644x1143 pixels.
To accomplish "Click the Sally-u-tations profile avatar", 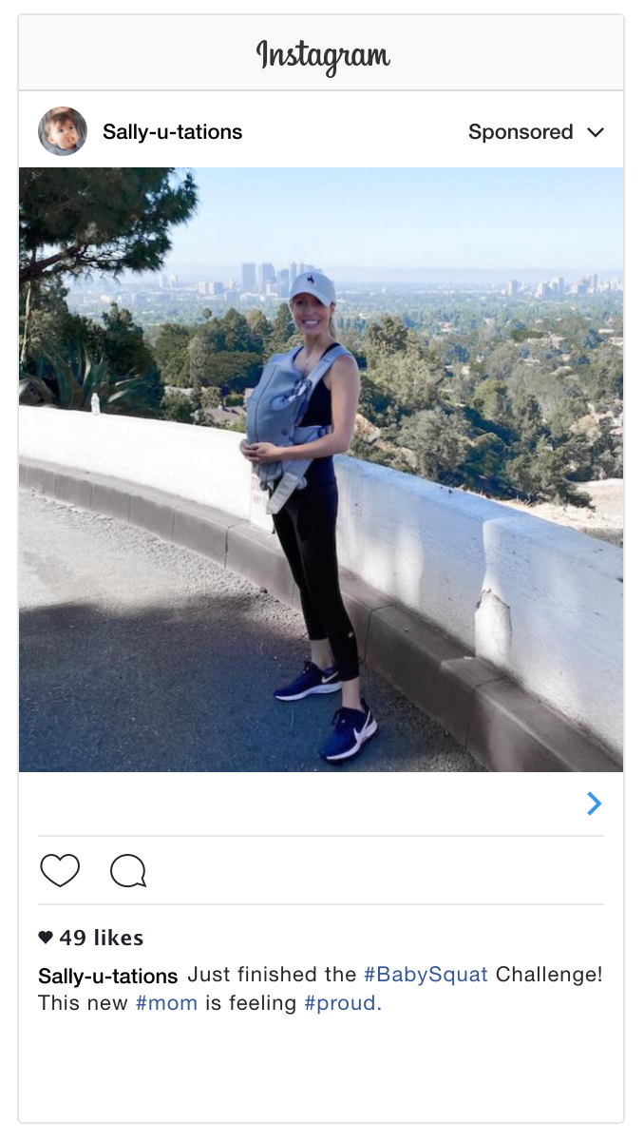I will pyautogui.click(x=63, y=131).
